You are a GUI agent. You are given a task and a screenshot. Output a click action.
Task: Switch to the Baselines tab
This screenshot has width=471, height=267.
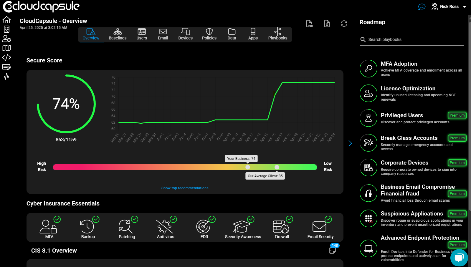[118, 34]
